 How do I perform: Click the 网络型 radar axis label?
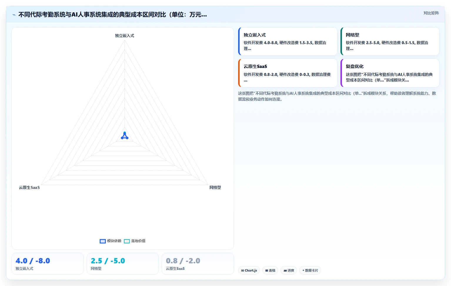[215, 187]
